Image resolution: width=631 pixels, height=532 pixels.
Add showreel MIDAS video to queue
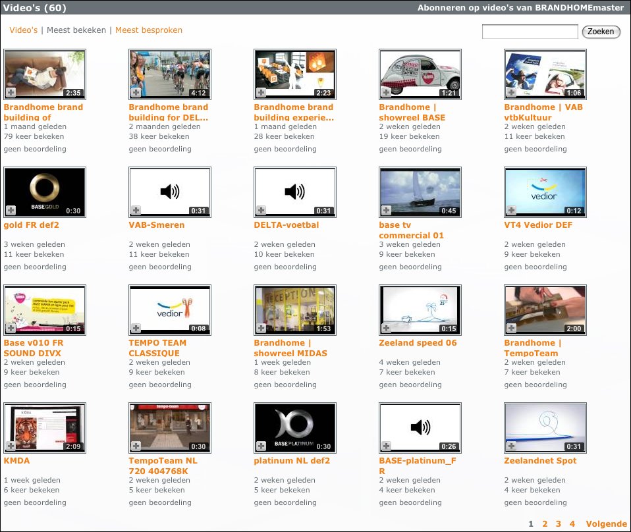pos(261,329)
